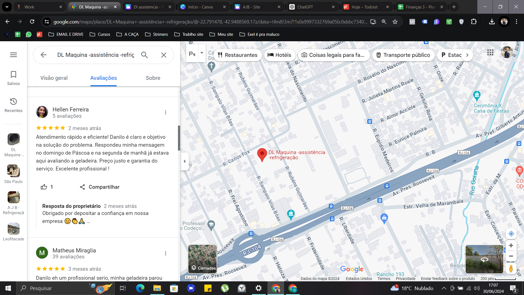Switch to Início - Canva browser tab
Viewport: 524px width, 295px height.
tap(203, 7)
